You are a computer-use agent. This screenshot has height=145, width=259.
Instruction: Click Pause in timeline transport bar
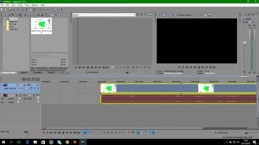pyautogui.click(x=59, y=133)
